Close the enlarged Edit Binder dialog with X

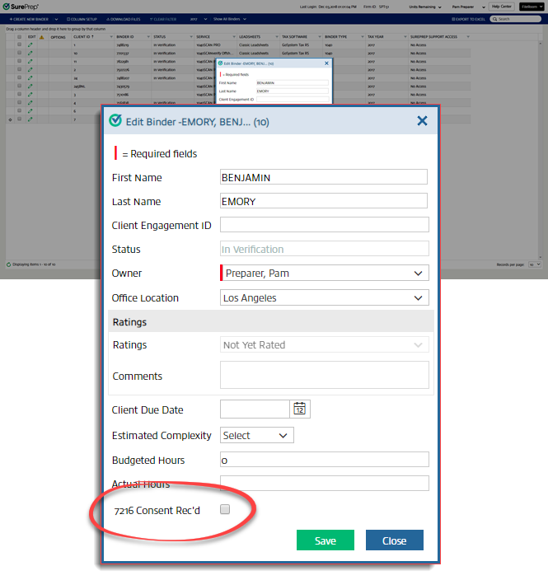(422, 120)
